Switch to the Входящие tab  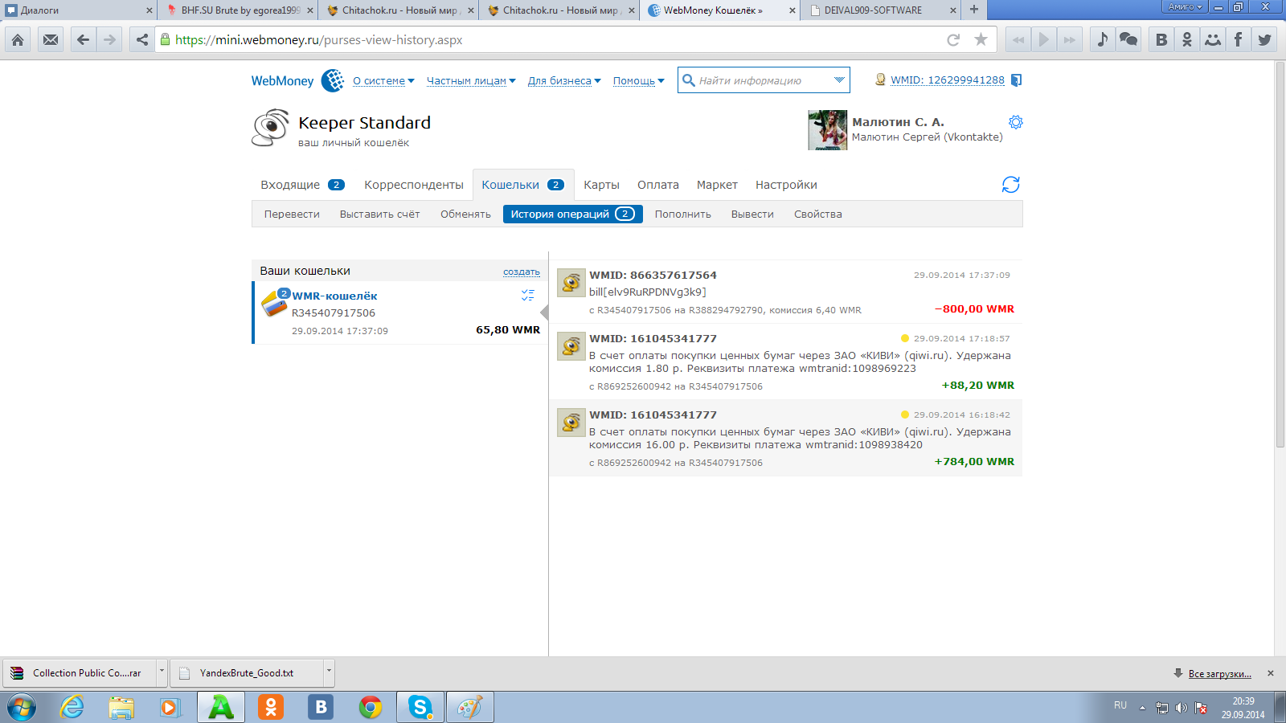tap(302, 185)
